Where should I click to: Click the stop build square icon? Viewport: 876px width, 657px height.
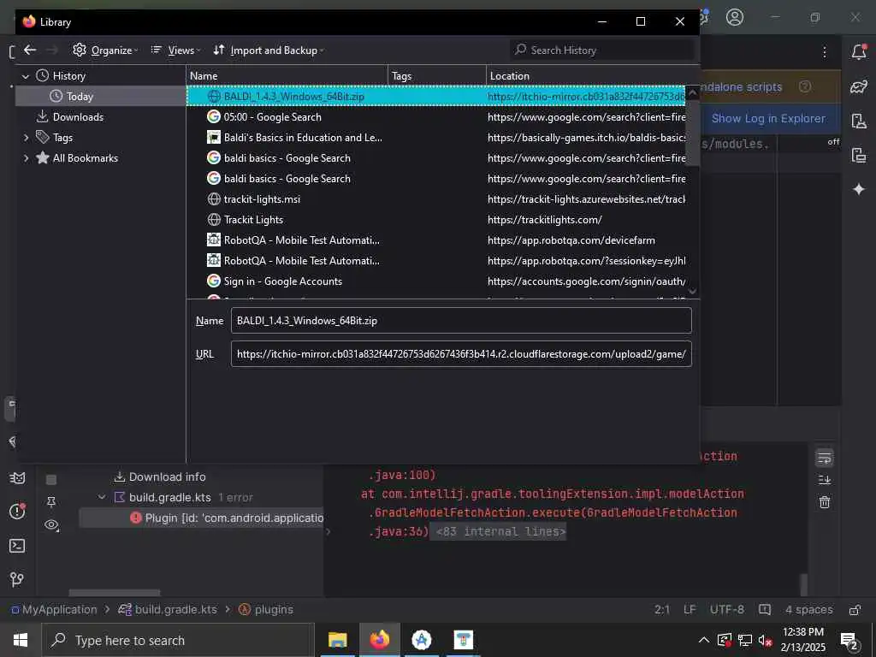pos(50,480)
